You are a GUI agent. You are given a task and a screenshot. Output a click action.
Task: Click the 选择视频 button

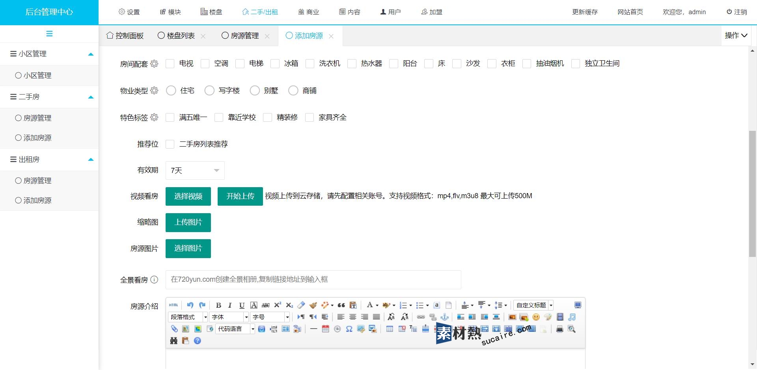coord(188,196)
